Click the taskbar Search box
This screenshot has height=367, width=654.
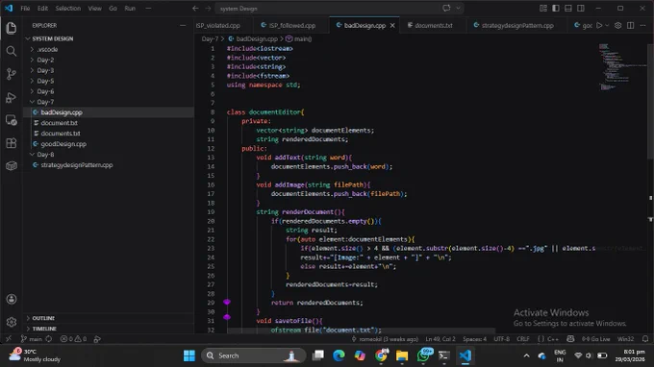coord(254,355)
